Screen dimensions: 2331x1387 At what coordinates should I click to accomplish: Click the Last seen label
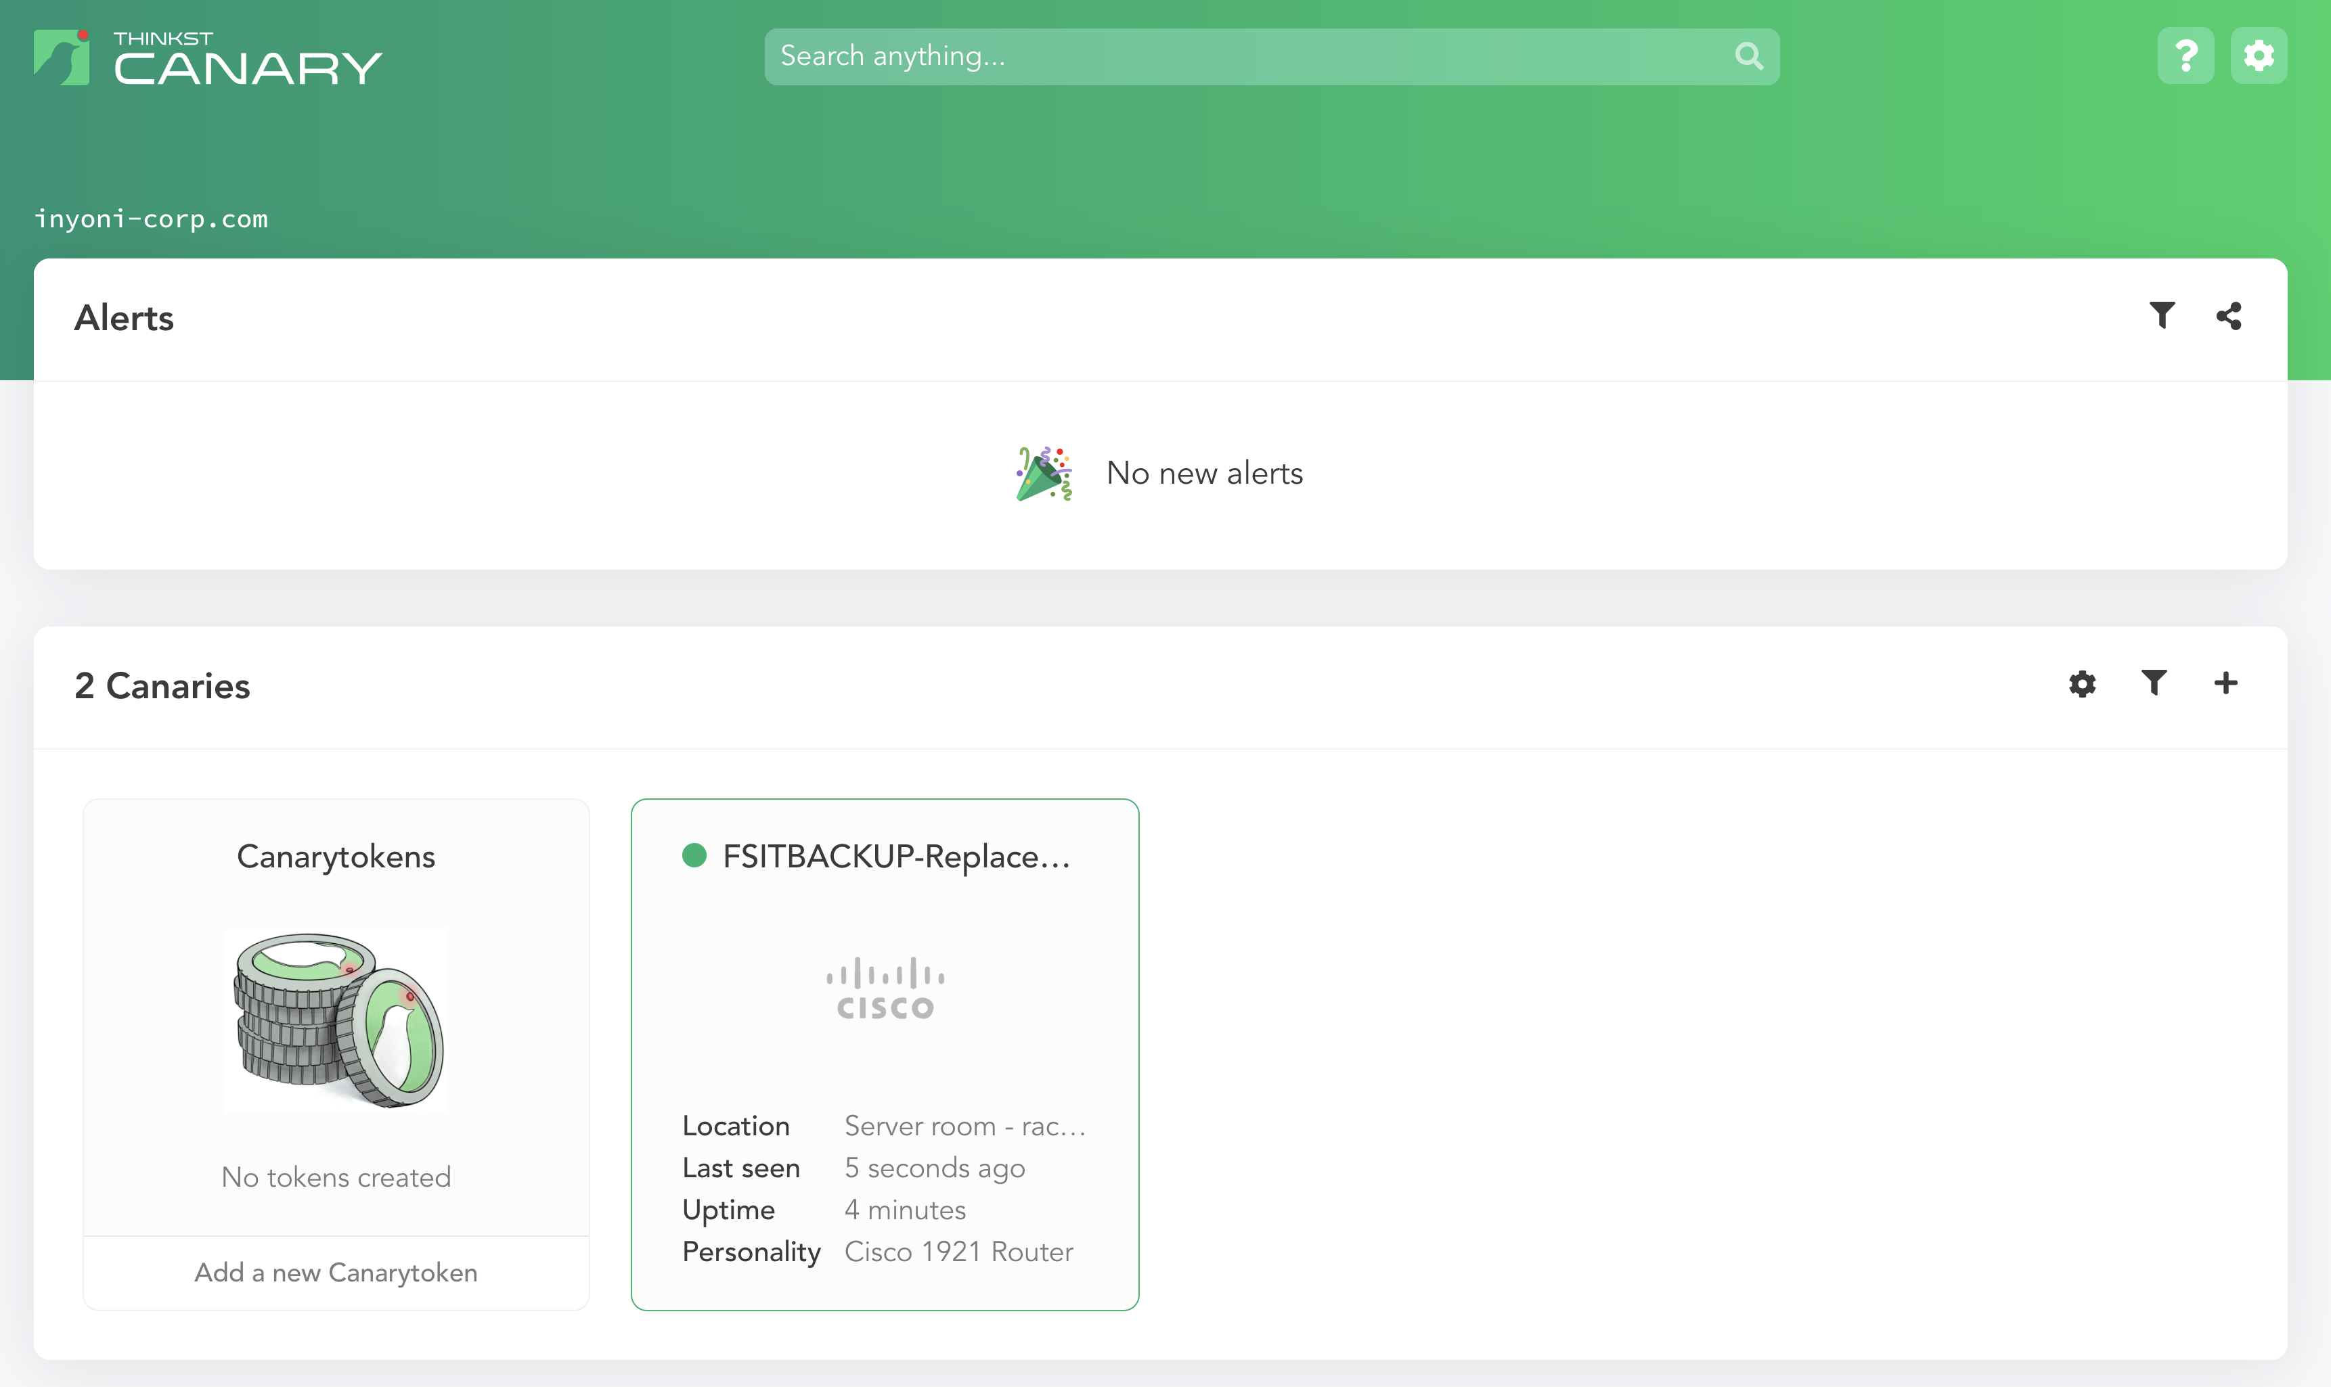pyautogui.click(x=740, y=1168)
